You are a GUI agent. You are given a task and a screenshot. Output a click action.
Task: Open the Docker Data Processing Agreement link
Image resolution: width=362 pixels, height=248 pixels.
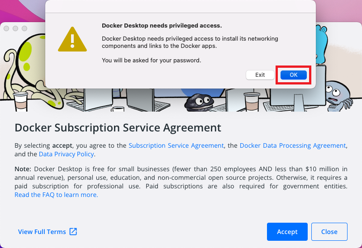pos(293,145)
